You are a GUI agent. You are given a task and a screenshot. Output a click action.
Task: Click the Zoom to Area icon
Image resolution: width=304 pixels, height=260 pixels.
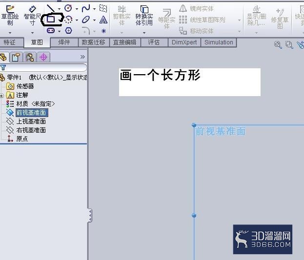(x=289, y=45)
